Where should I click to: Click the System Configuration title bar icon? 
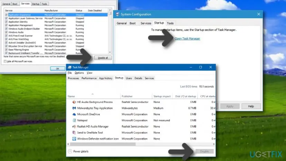click(x=117, y=14)
